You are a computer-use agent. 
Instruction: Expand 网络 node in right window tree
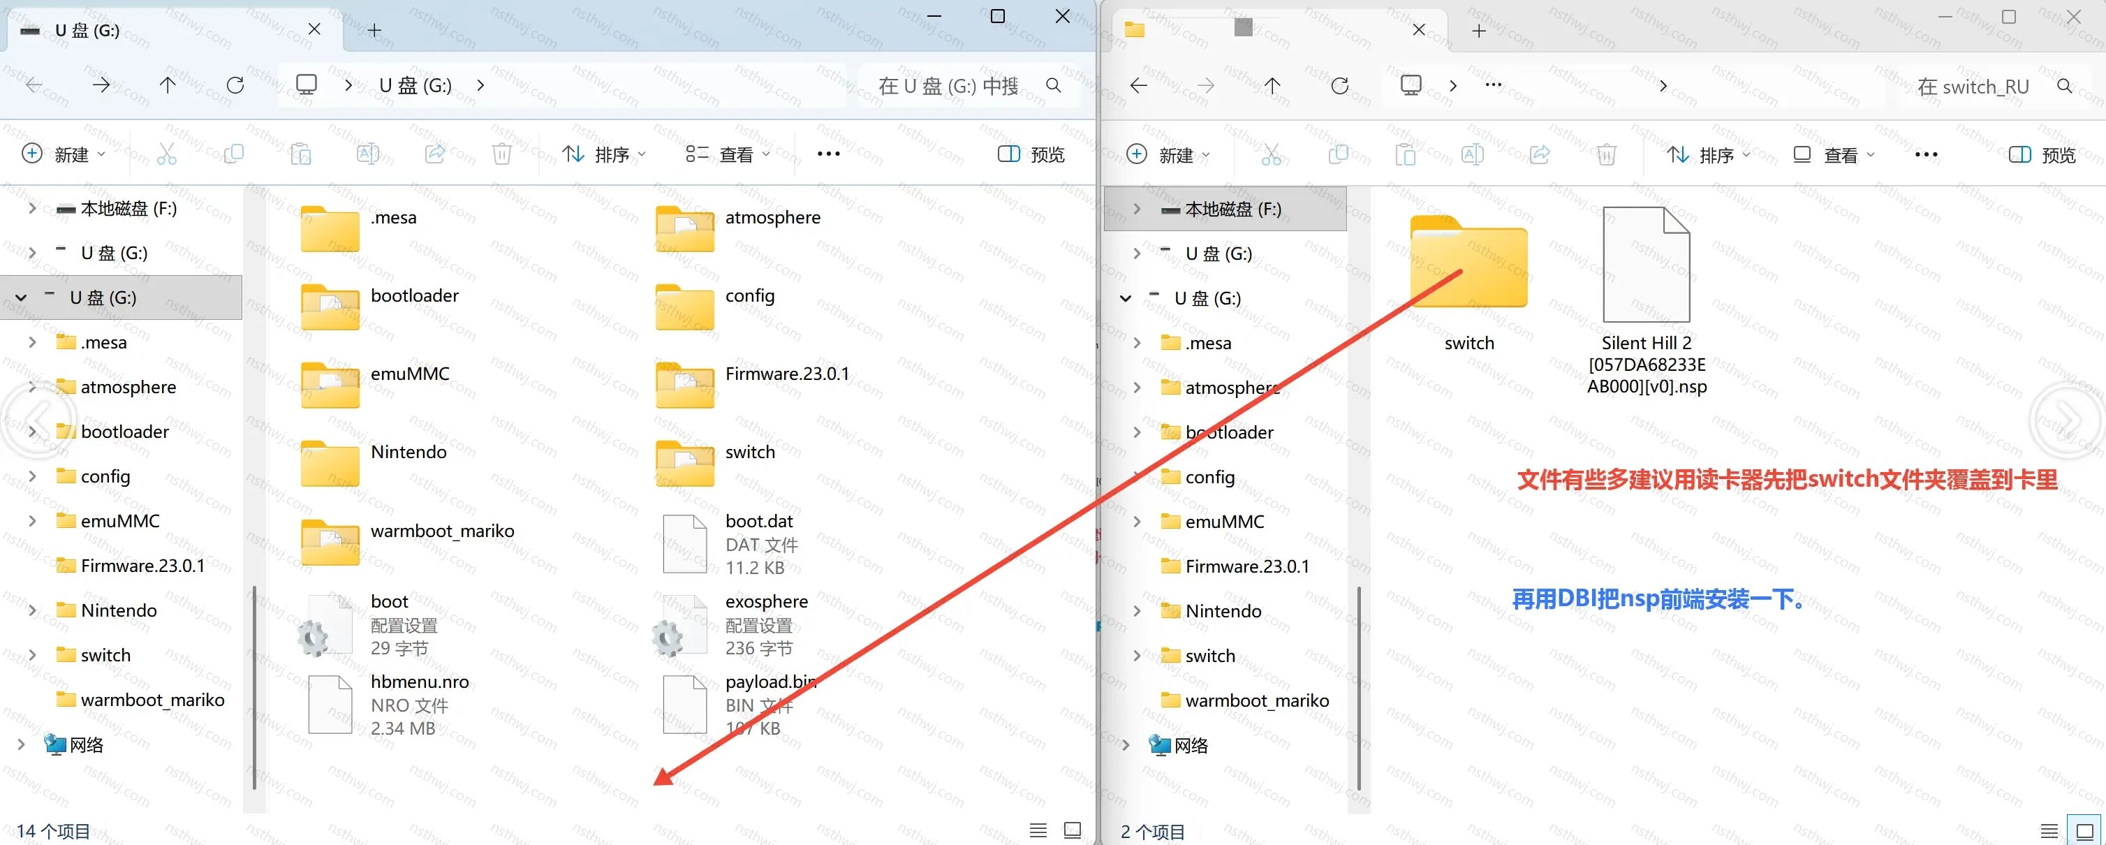click(1126, 745)
